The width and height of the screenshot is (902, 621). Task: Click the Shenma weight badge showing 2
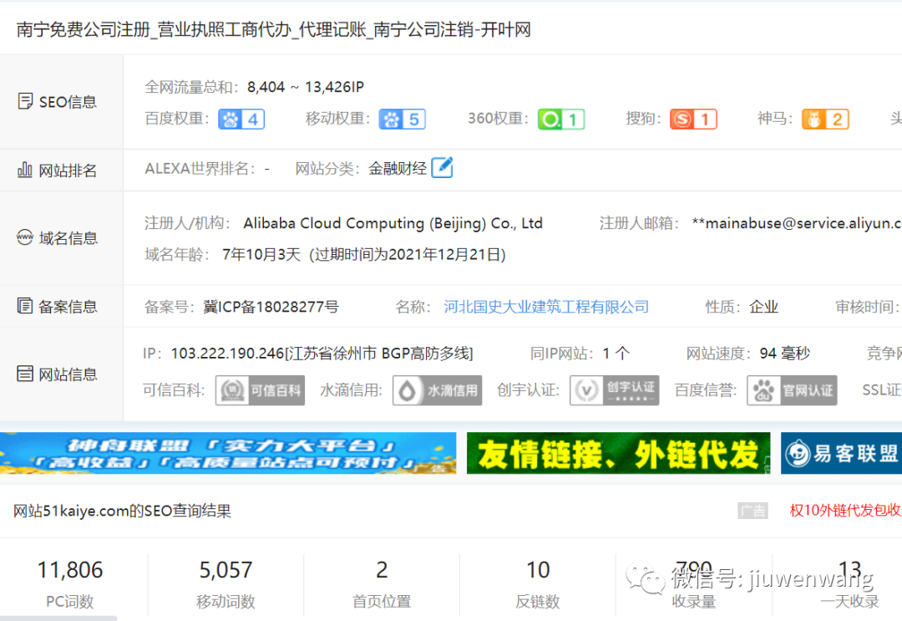[x=825, y=120]
